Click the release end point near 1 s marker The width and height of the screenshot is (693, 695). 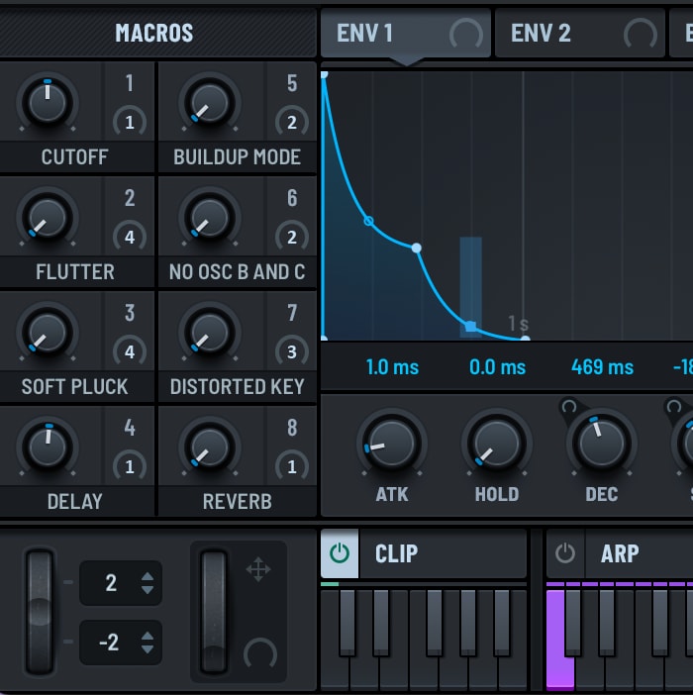click(525, 339)
